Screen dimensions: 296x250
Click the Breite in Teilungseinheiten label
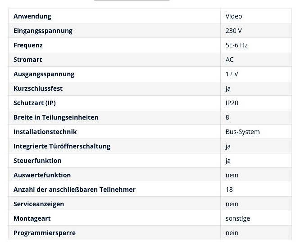coord(56,117)
